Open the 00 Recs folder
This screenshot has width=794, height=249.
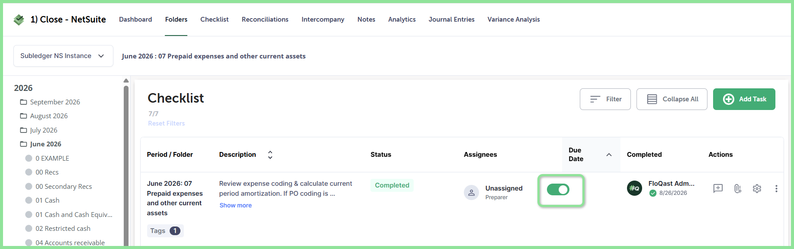coord(47,172)
